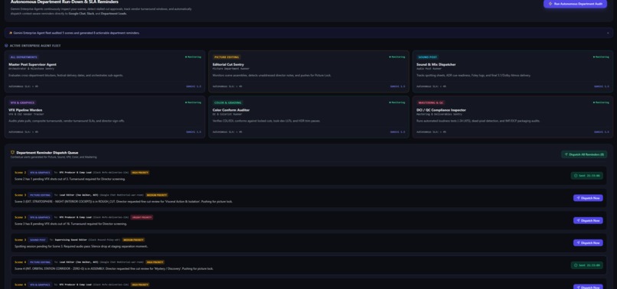Click the MEDIUM PRIORITY badge on Scene 3 Sound Post row
The height and width of the screenshot is (289, 617).
(133, 240)
